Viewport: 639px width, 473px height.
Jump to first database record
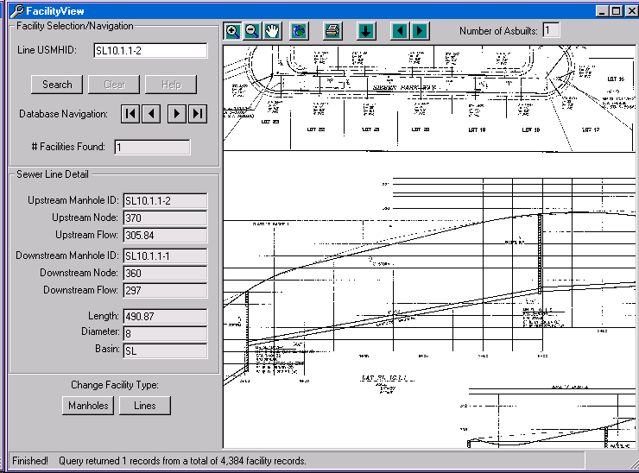[x=130, y=114]
